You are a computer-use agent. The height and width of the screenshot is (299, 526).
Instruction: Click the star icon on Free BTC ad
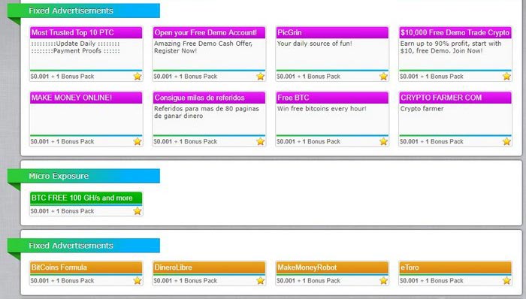pyautogui.click(x=383, y=141)
